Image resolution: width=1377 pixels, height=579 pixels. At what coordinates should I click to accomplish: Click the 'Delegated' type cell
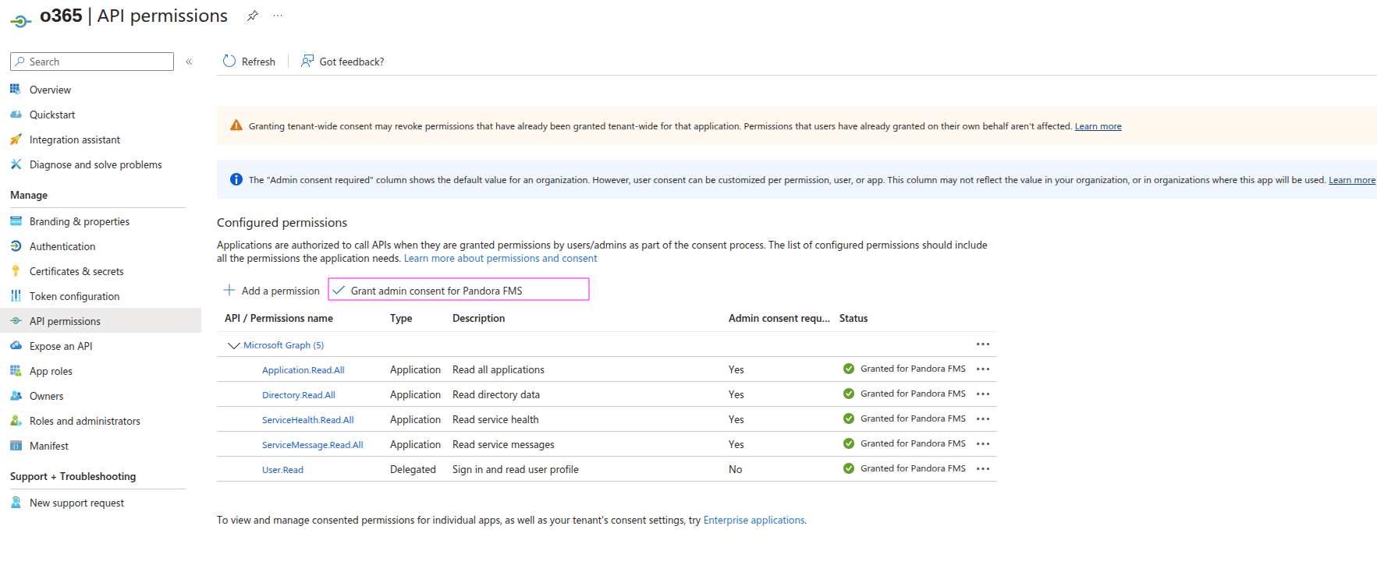[x=413, y=469]
